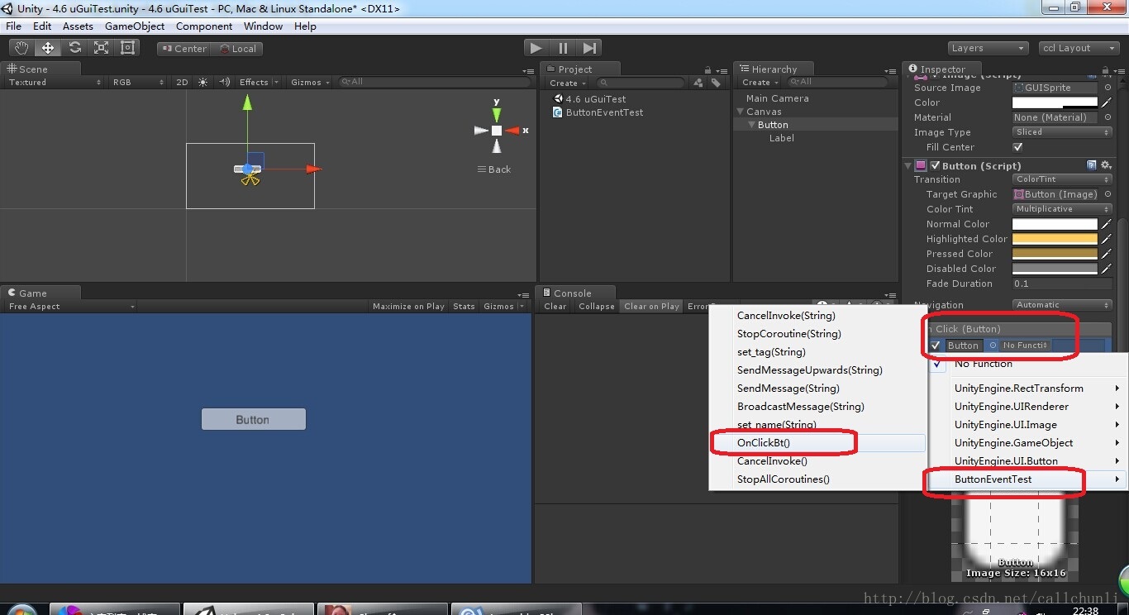
Task: Lock the Project panel with the padlock icon
Action: pos(707,70)
